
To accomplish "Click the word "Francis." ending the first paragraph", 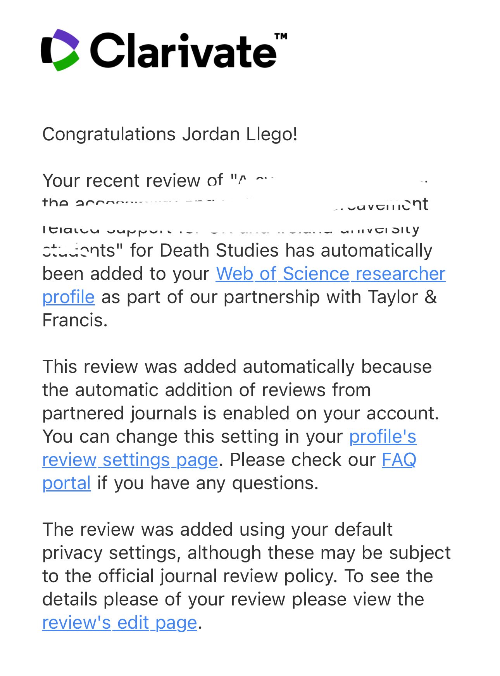I will (75, 321).
